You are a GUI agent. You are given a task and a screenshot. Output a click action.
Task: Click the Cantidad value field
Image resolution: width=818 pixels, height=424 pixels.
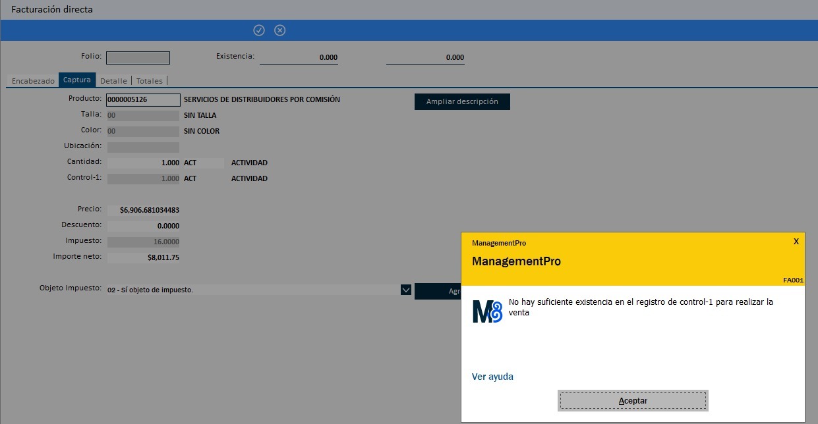pyautogui.click(x=143, y=163)
